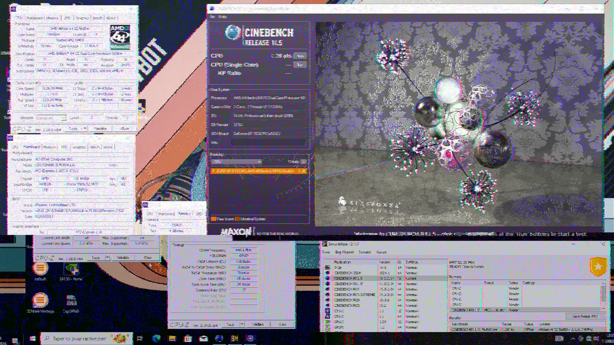Viewport: 614px width, 345px height.
Task: Switch to the Mainboard tab in the top CPU-Z window
Action: pos(34,18)
